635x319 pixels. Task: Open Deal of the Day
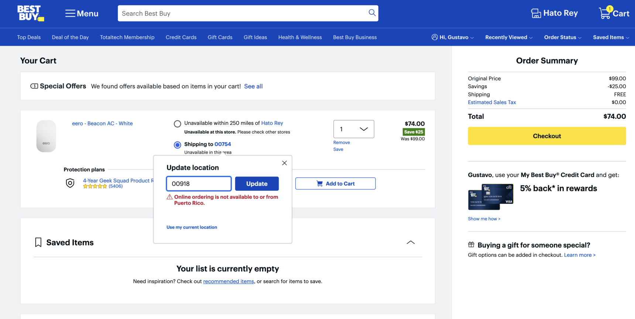tap(70, 37)
